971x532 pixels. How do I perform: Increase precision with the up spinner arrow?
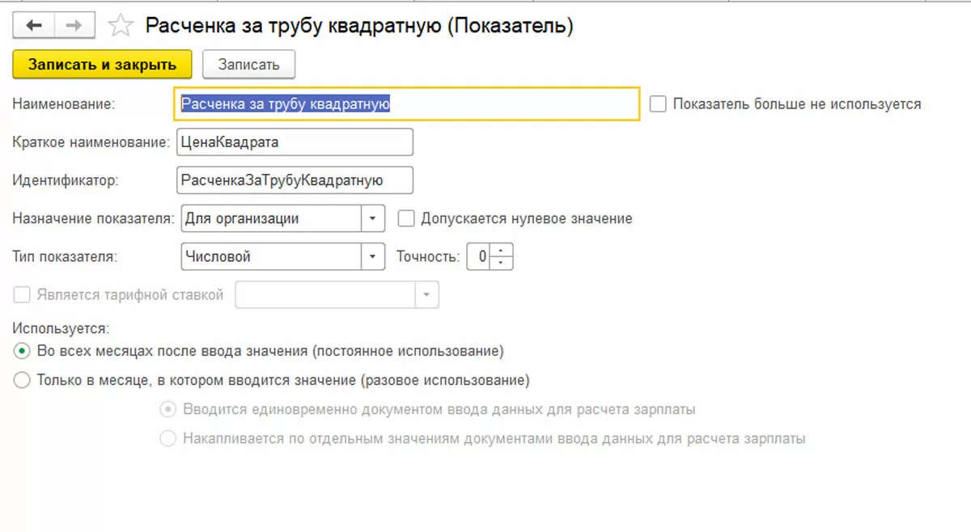point(502,251)
